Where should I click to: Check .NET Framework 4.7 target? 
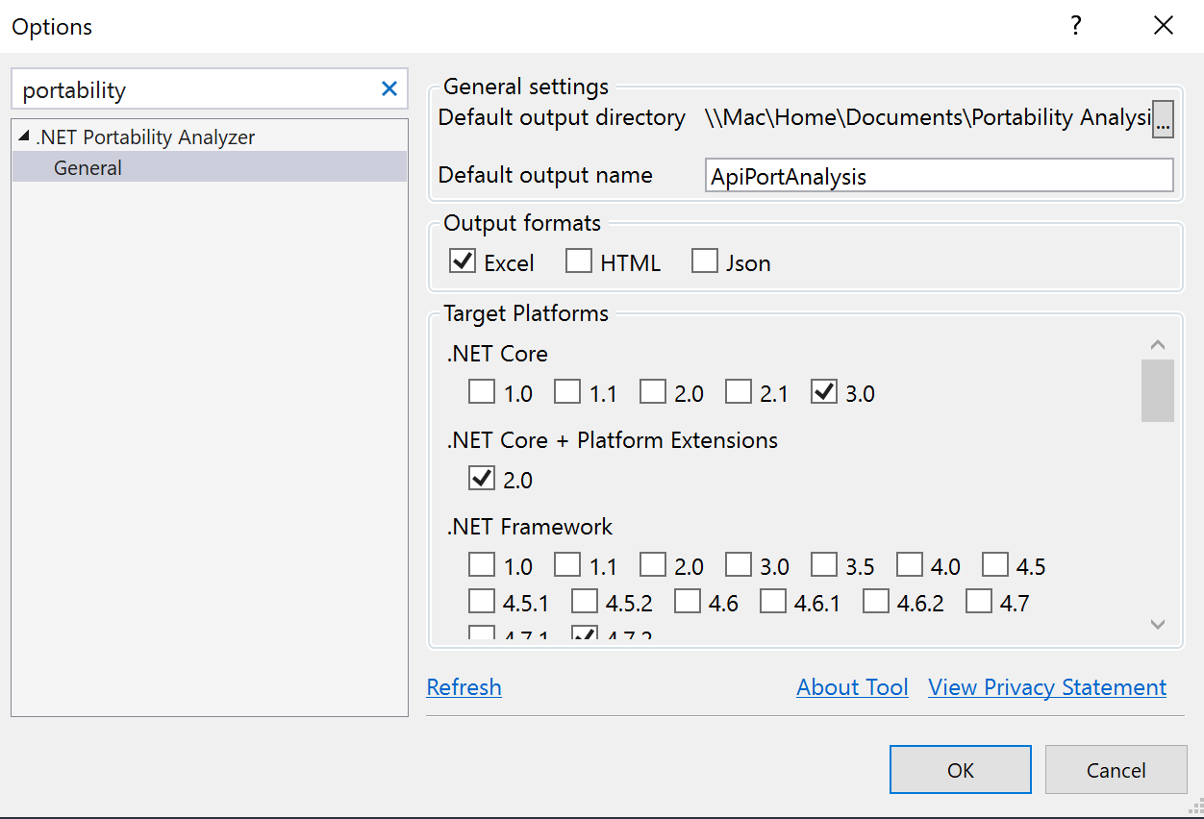(979, 602)
